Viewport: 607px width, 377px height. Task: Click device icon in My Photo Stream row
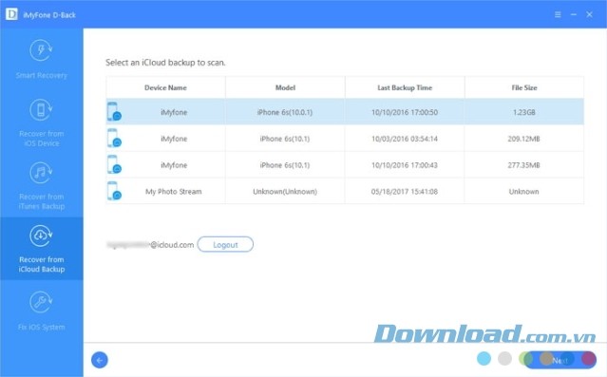point(114,191)
